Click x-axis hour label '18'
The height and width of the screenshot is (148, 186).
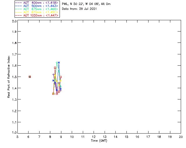(159, 137)
